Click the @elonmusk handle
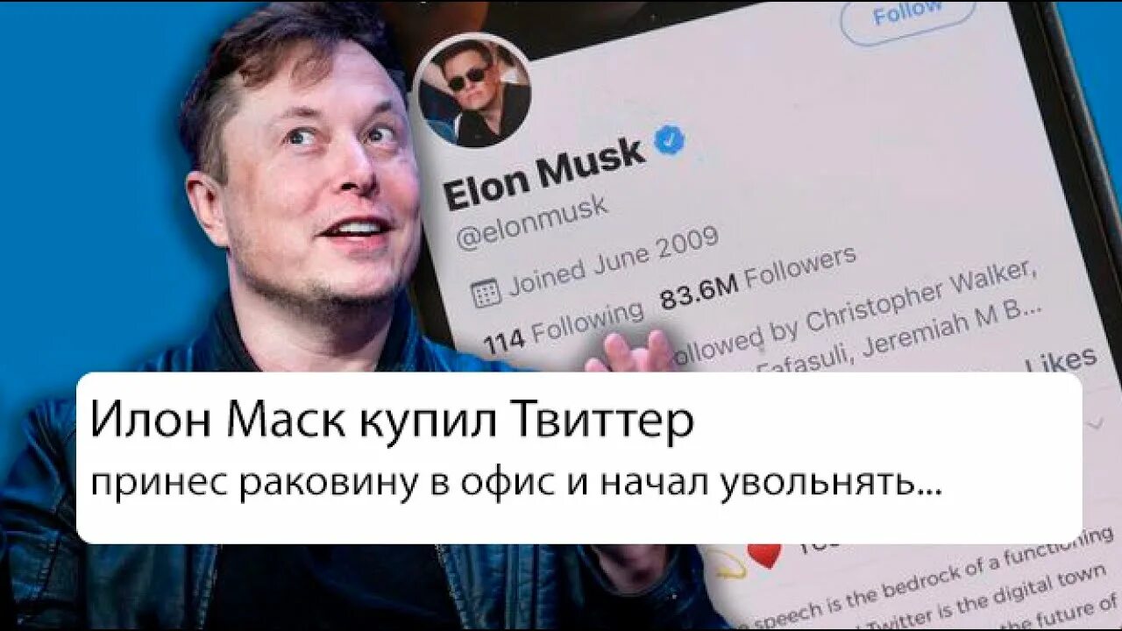Screen dimensions: 1122x631 tap(531, 223)
